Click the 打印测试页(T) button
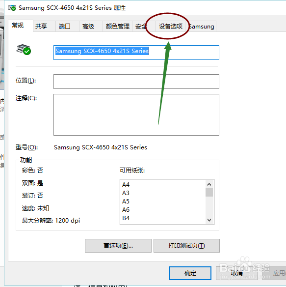286x287 pixels. (x=186, y=246)
